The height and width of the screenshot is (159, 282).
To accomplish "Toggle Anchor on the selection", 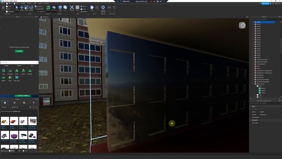I will (x=84, y=11).
